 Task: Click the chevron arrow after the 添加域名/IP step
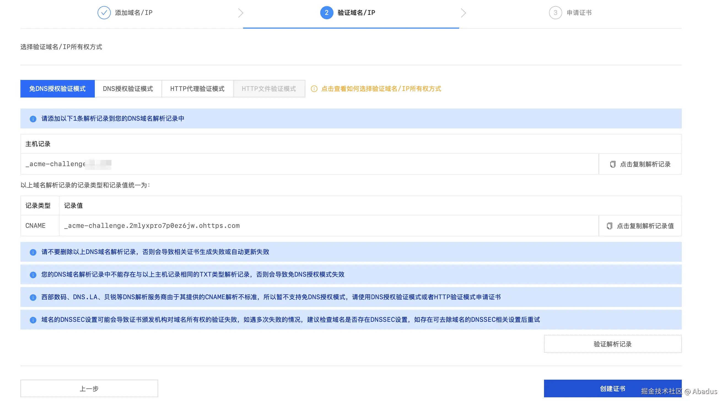pos(241,13)
